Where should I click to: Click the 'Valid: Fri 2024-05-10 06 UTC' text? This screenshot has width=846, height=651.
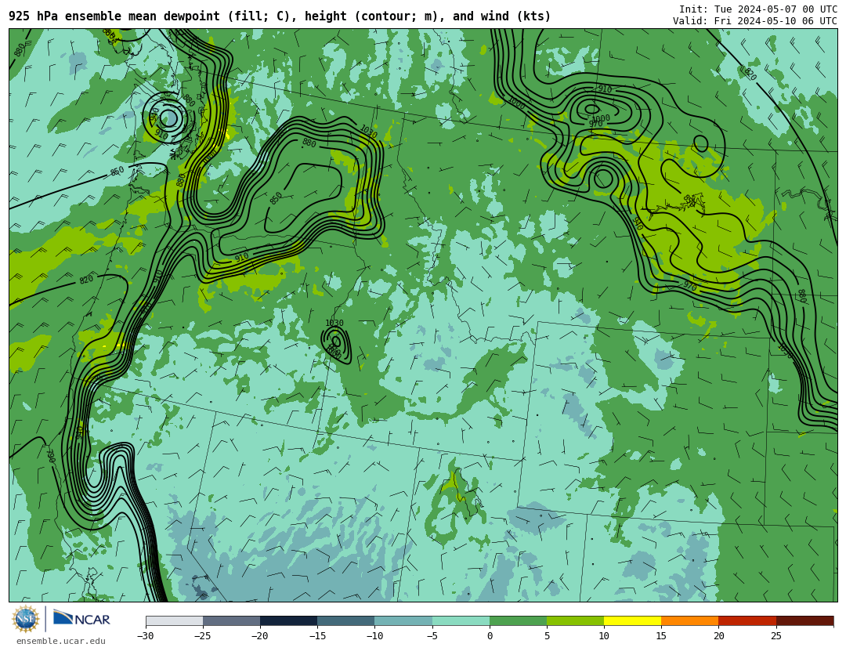(x=755, y=21)
